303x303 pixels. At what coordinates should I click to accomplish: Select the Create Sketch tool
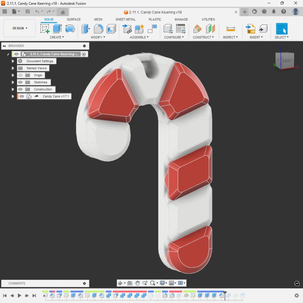click(45, 29)
